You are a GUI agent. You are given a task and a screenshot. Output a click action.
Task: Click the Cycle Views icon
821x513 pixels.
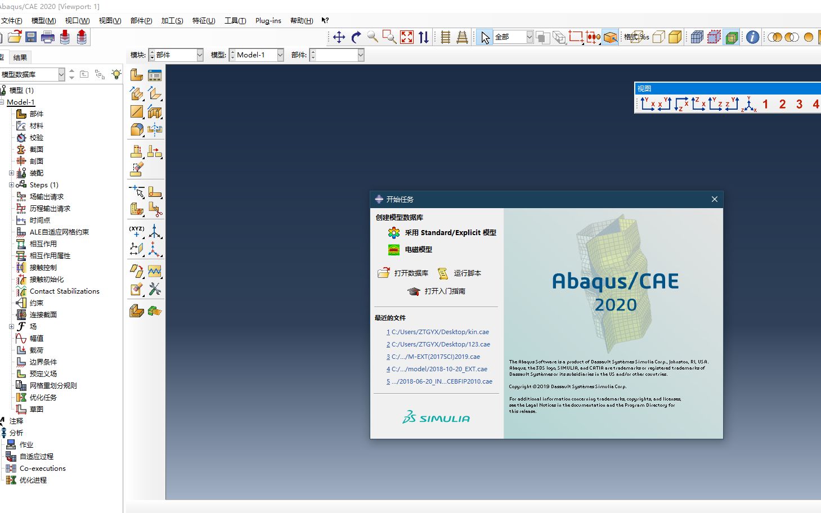(424, 37)
